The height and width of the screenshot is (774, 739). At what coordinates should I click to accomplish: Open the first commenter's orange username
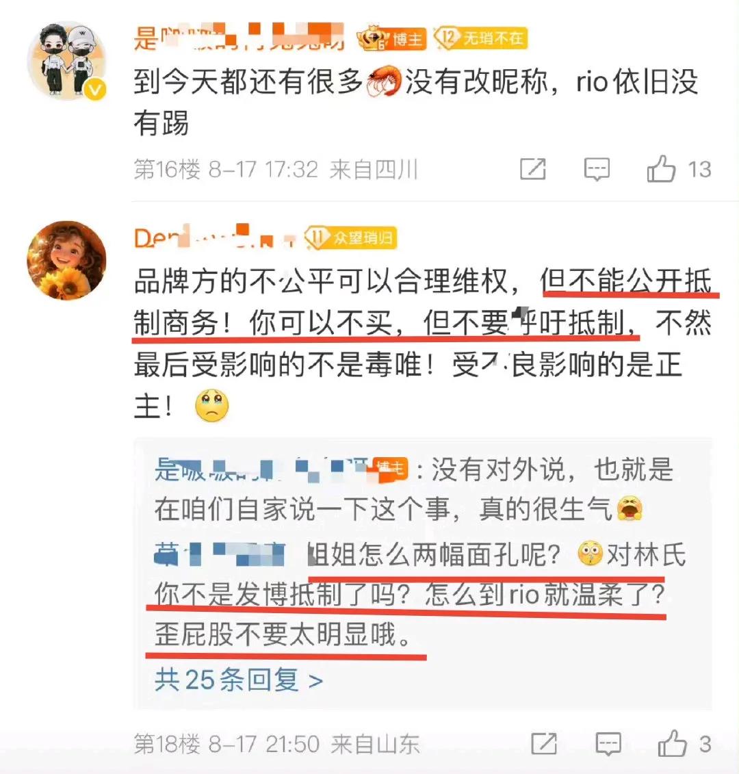(x=239, y=37)
